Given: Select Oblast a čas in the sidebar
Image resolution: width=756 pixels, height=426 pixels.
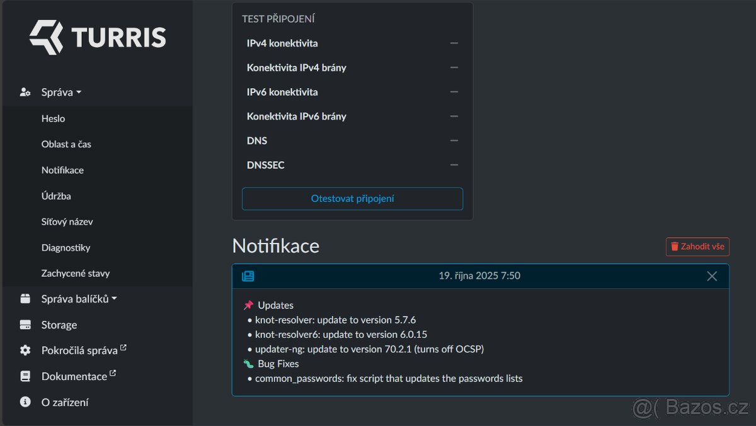Looking at the screenshot, I should point(66,144).
